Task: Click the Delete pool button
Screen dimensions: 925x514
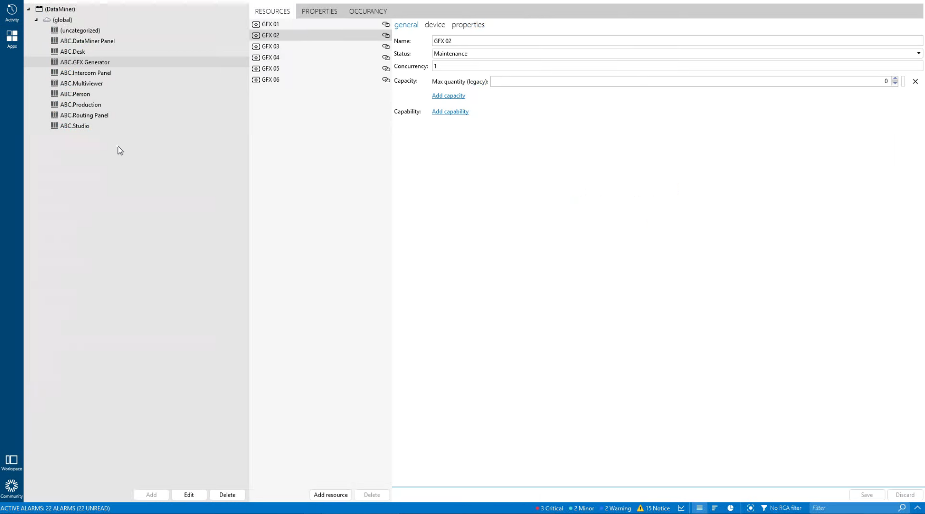Action: [227, 495]
